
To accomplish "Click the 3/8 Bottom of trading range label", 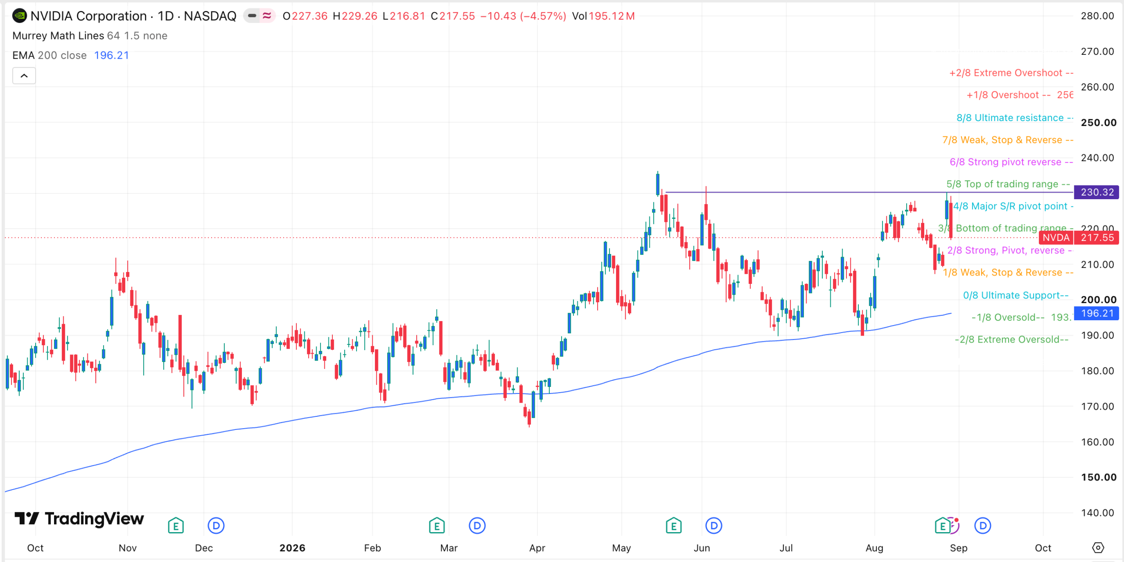I will [x=1005, y=228].
